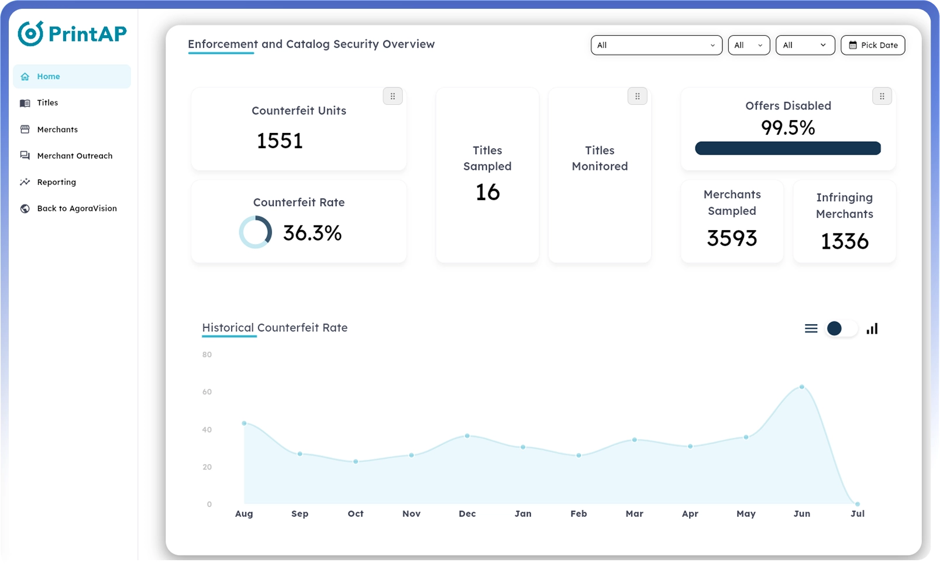This screenshot has width=940, height=569.
Task: Click drag-handle icon on Titles Monitored card
Action: (x=637, y=96)
